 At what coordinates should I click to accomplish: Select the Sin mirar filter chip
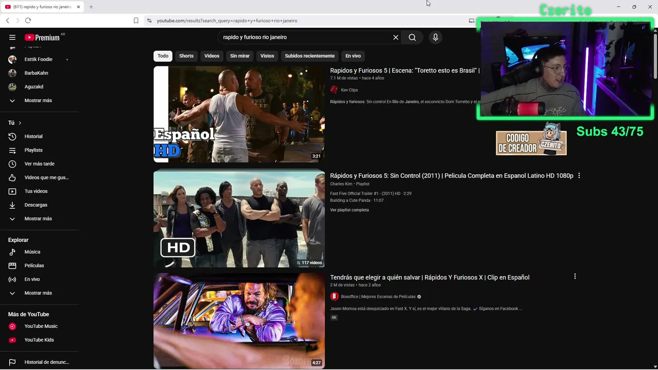(240, 56)
